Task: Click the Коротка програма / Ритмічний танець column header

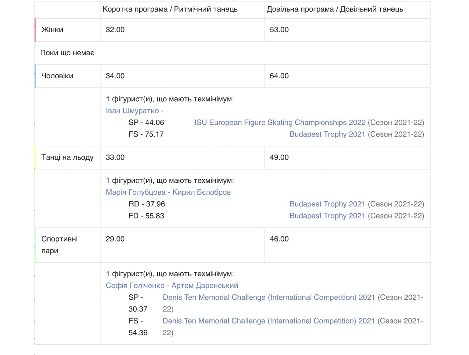Action: pos(170,10)
